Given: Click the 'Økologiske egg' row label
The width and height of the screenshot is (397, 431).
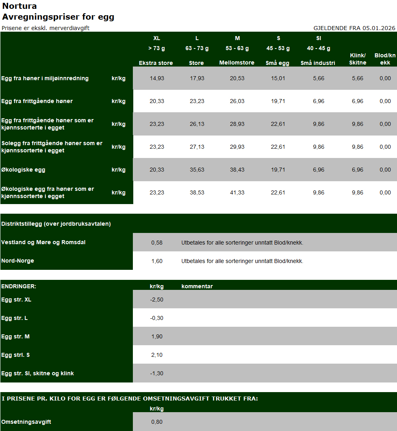Looking at the screenshot, I should pyautogui.click(x=23, y=170).
